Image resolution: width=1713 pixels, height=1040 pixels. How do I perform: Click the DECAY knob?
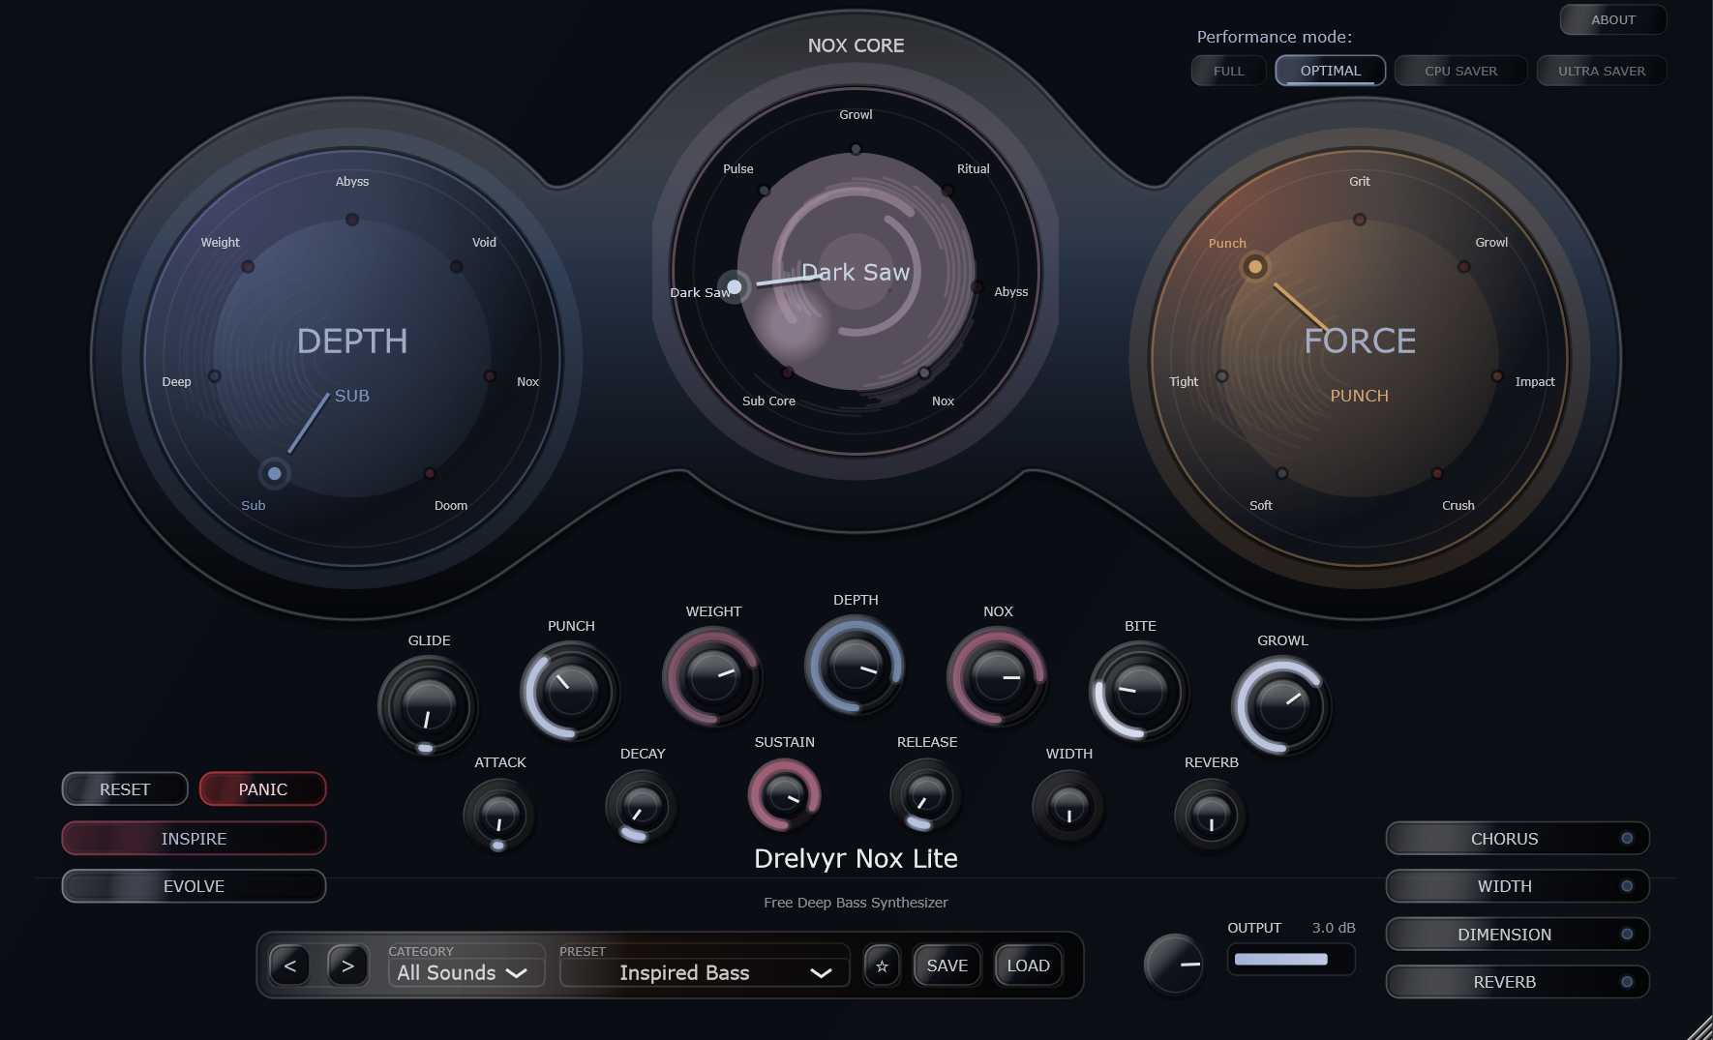642,806
